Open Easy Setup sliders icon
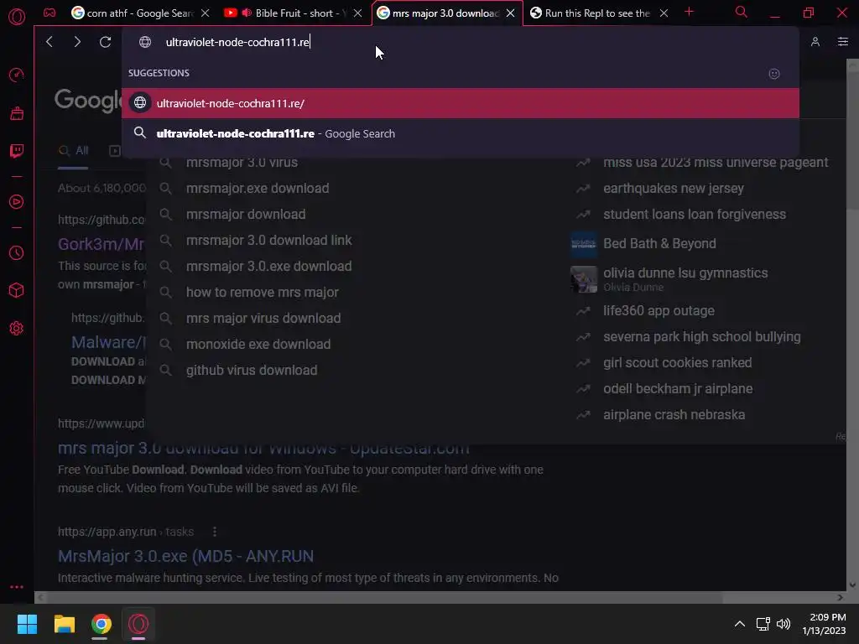Screen dimensions: 859x644 click(x=843, y=42)
